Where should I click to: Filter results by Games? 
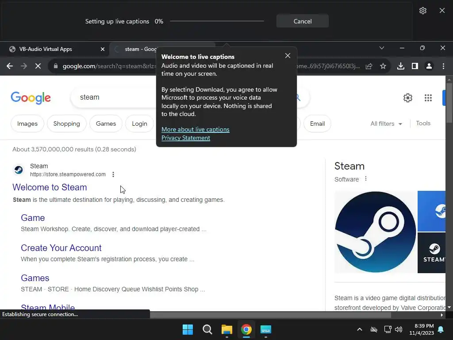pyautogui.click(x=106, y=124)
